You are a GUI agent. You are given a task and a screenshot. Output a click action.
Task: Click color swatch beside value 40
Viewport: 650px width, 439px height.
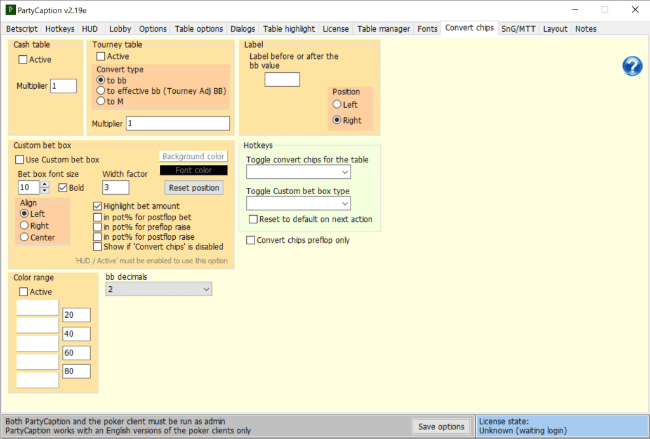(37, 325)
